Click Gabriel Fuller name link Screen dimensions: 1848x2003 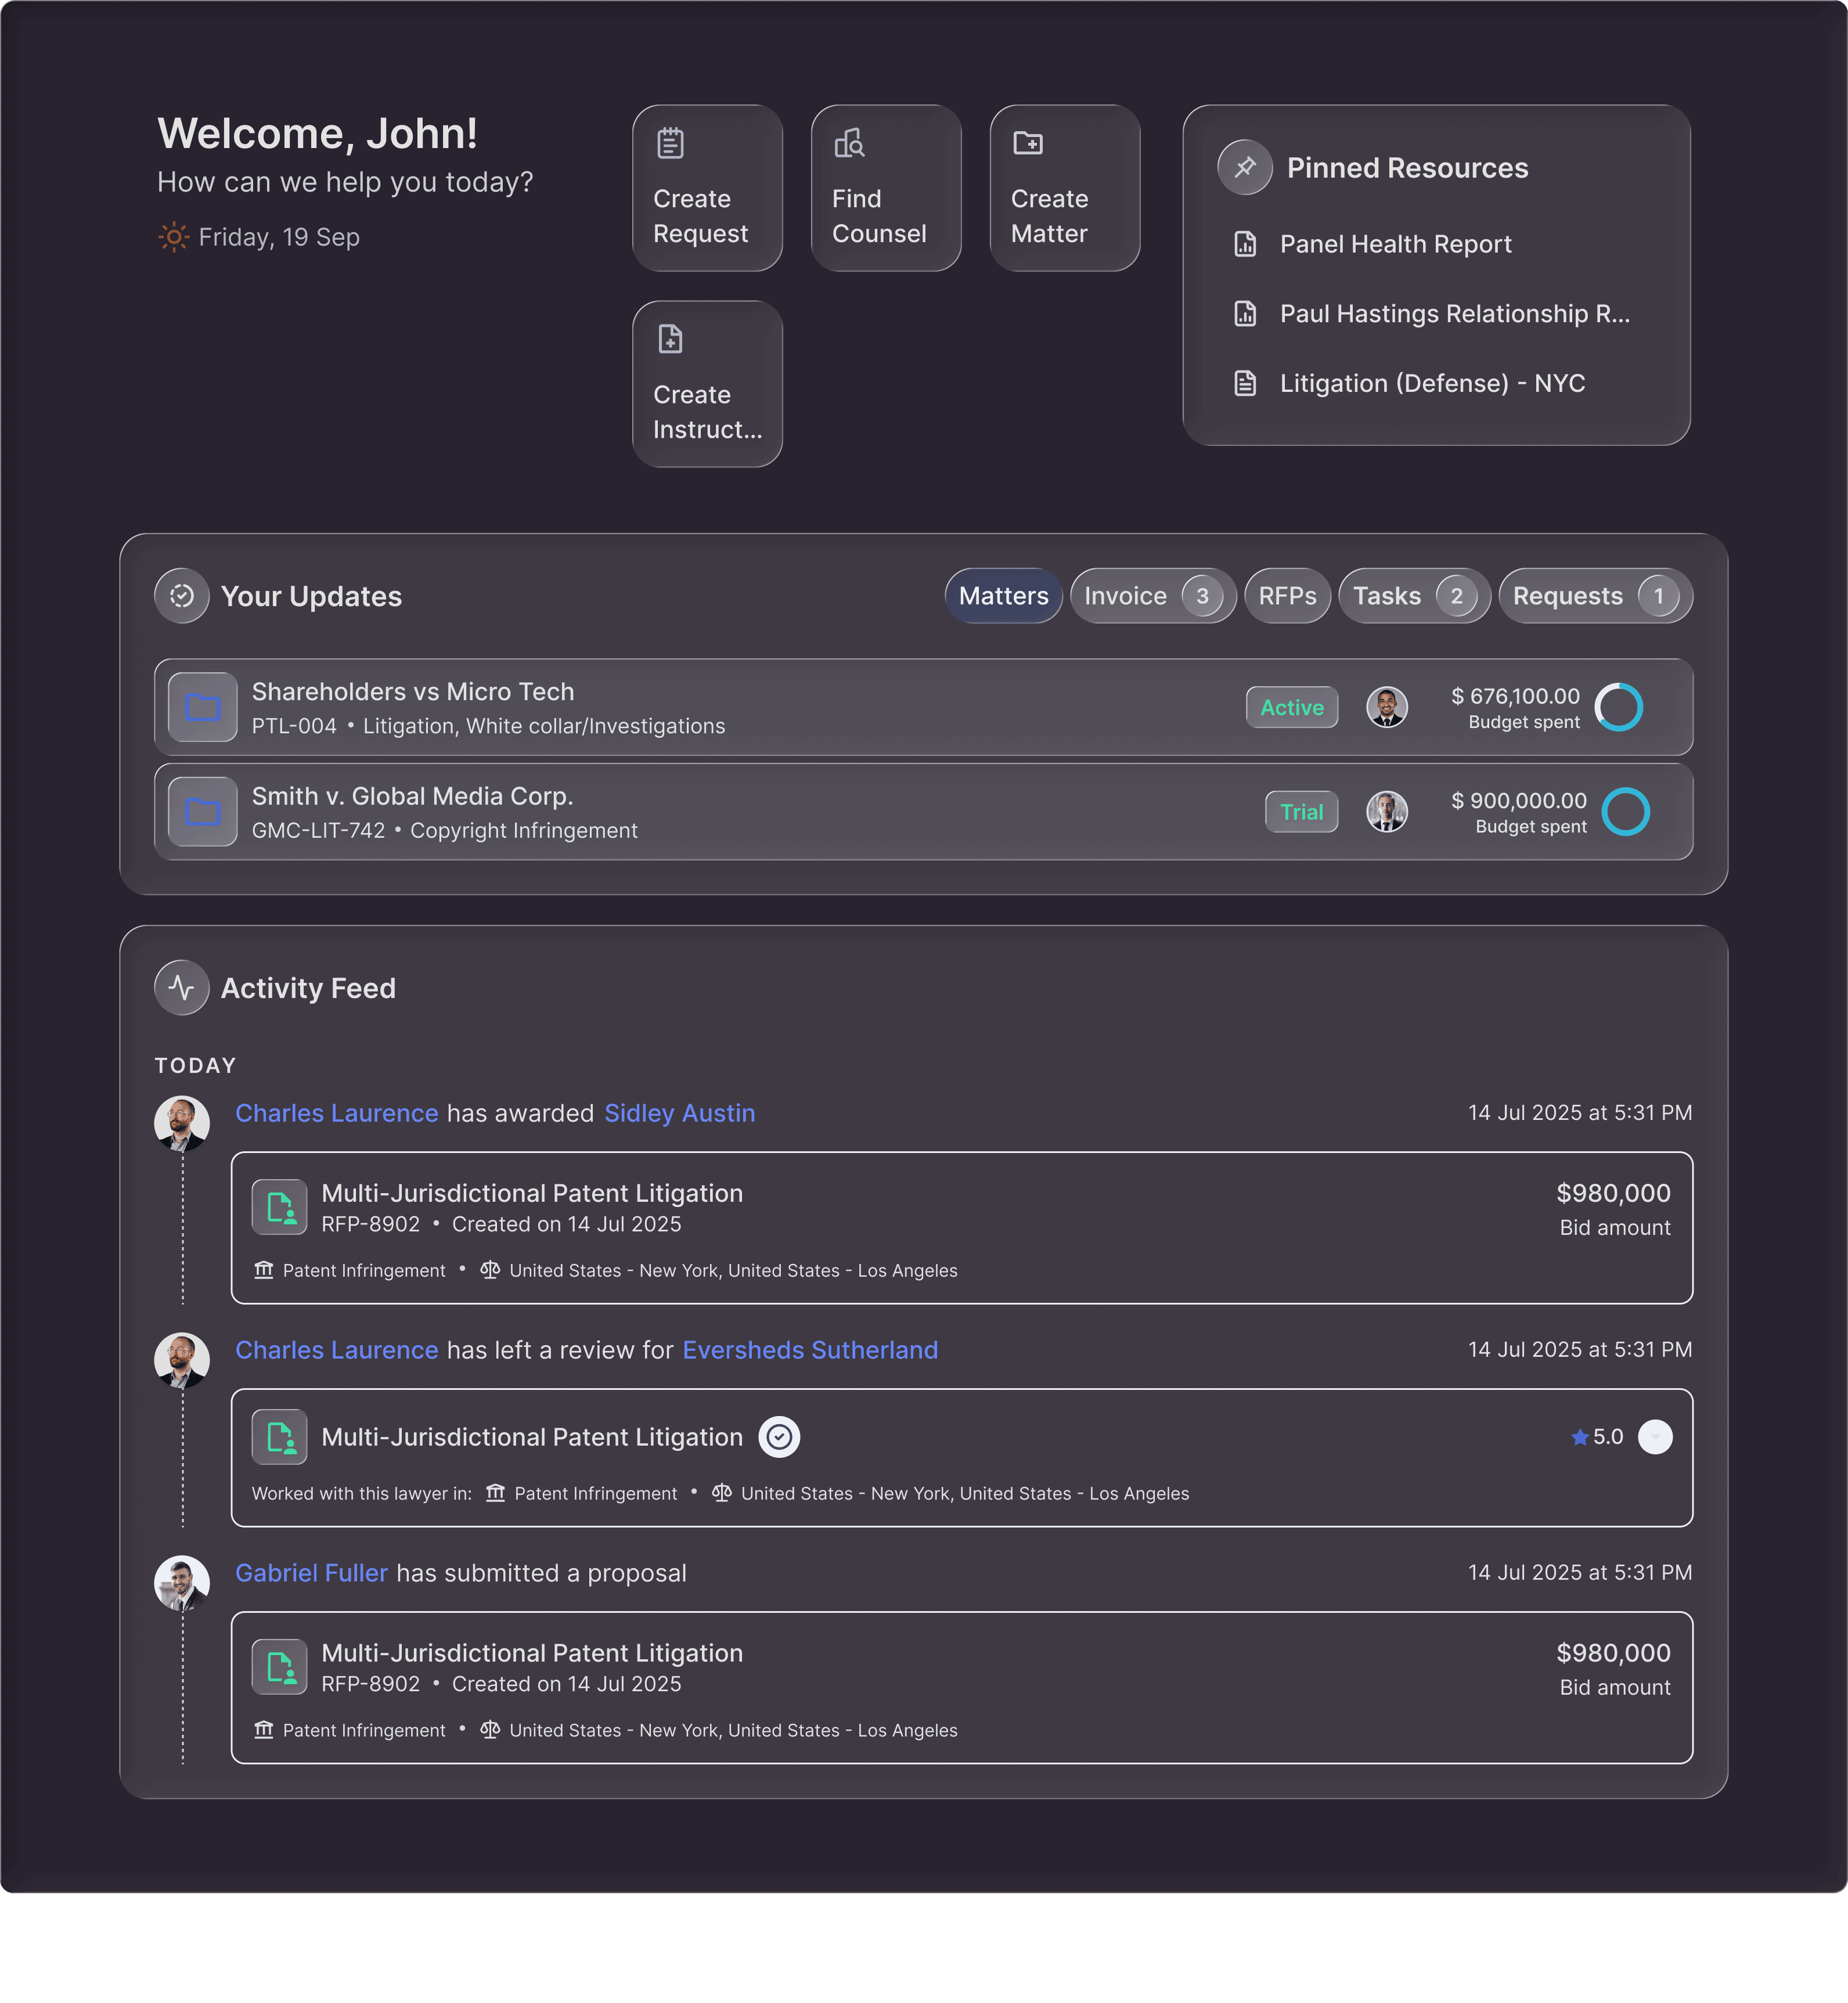[x=311, y=1573]
